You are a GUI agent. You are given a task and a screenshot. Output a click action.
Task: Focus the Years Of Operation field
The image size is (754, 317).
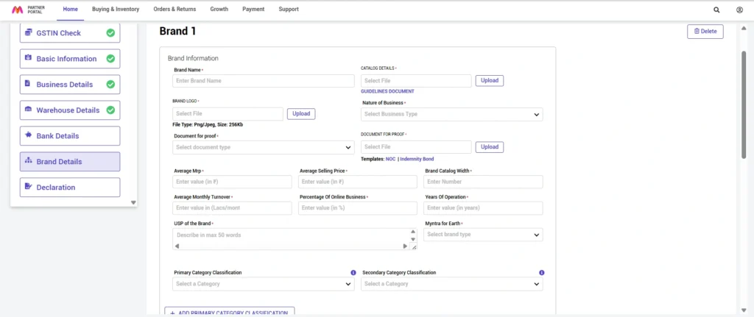coord(483,208)
